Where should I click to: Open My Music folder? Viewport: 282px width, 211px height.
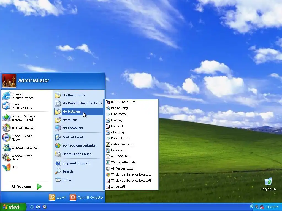click(78, 120)
